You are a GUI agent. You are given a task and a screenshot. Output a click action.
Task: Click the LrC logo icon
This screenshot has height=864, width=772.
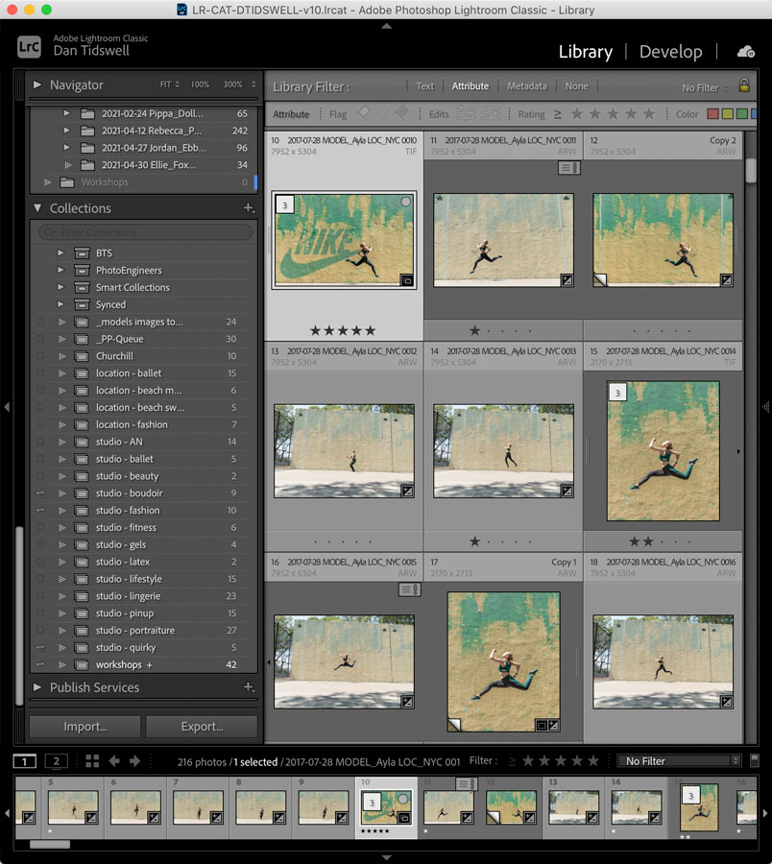pyautogui.click(x=28, y=46)
